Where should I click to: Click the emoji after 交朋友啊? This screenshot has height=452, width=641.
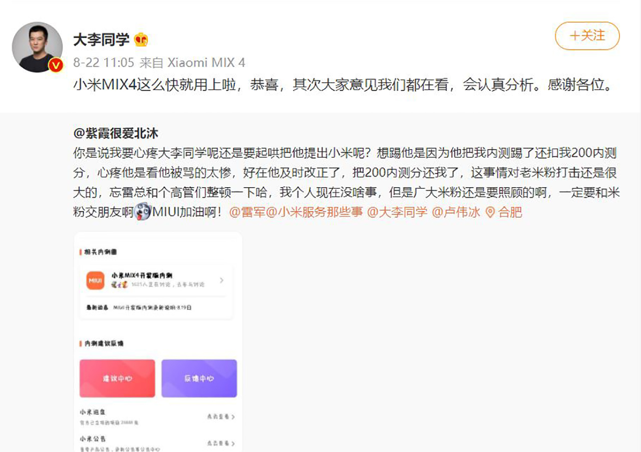pos(143,212)
